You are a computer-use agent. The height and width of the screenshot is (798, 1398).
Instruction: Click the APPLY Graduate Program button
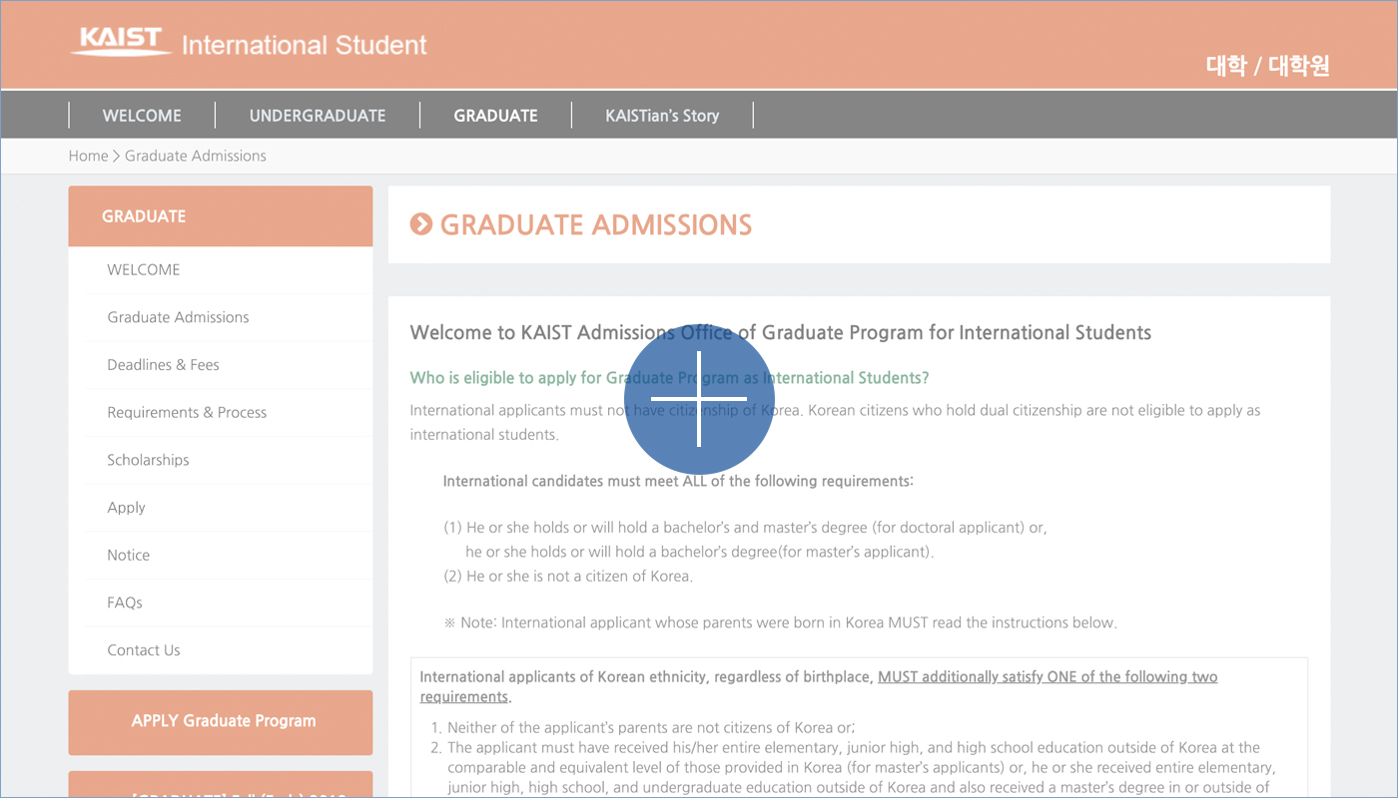click(x=221, y=722)
